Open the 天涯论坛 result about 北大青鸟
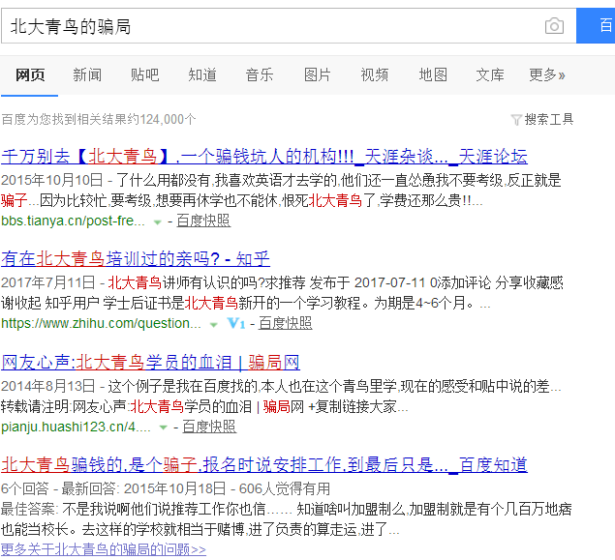The image size is (615, 560). [264, 157]
